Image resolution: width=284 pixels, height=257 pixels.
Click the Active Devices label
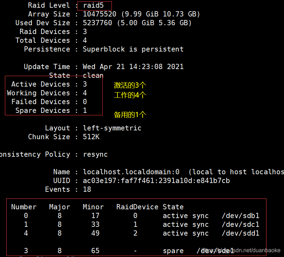pos(41,84)
